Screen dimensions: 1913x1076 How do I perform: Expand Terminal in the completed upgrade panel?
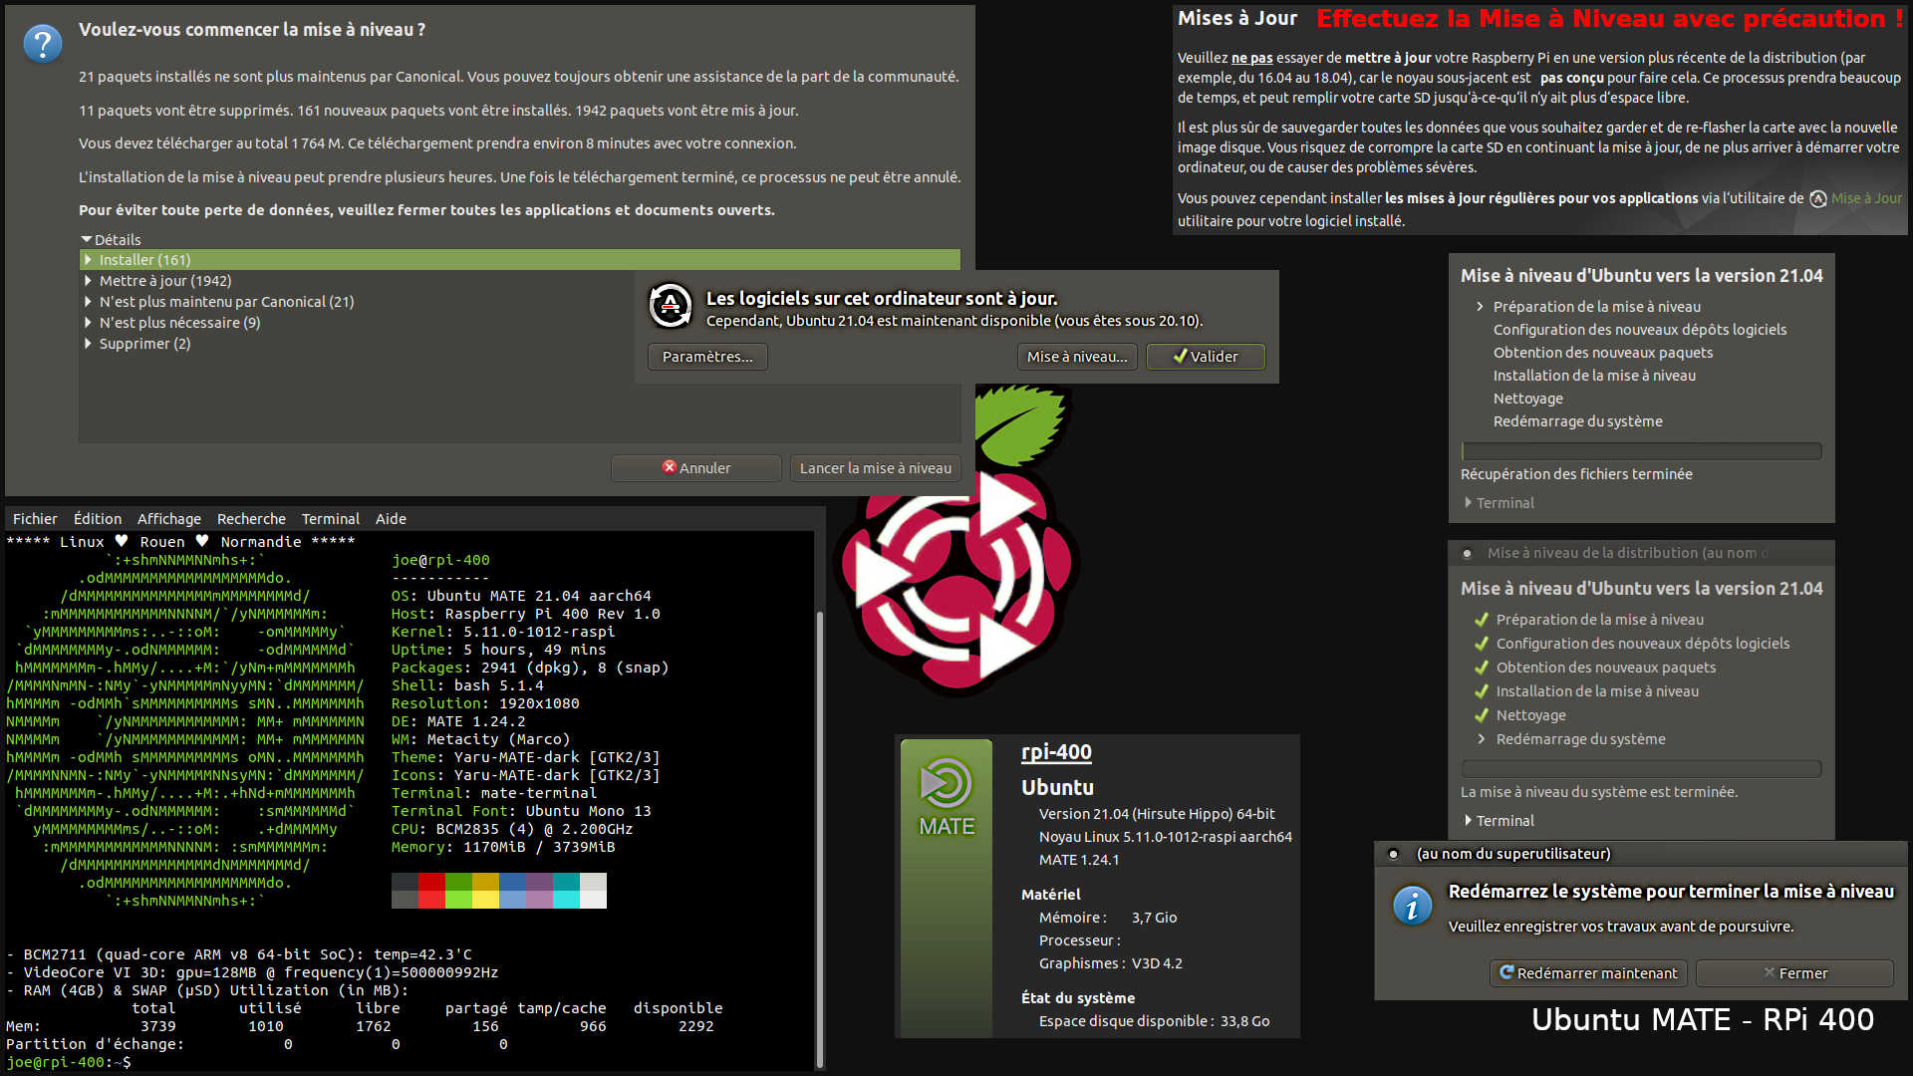click(x=1468, y=821)
